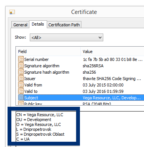This screenshot has height=147, width=144.
Task: Click the 03 July 2016 01:59:59 value
Action: coord(103,91)
